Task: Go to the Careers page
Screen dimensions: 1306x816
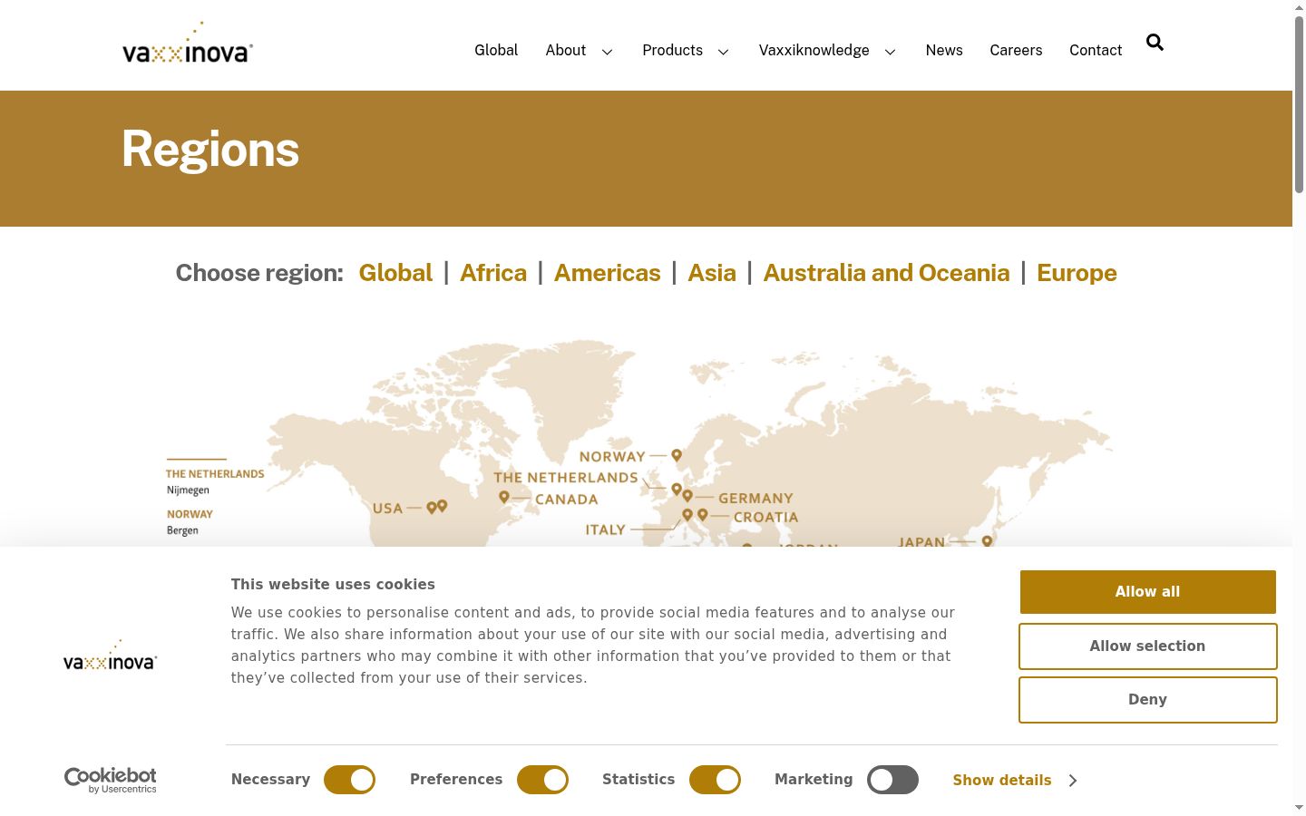Action: (1016, 50)
